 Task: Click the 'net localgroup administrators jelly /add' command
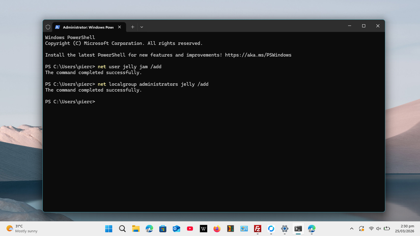[x=153, y=84]
